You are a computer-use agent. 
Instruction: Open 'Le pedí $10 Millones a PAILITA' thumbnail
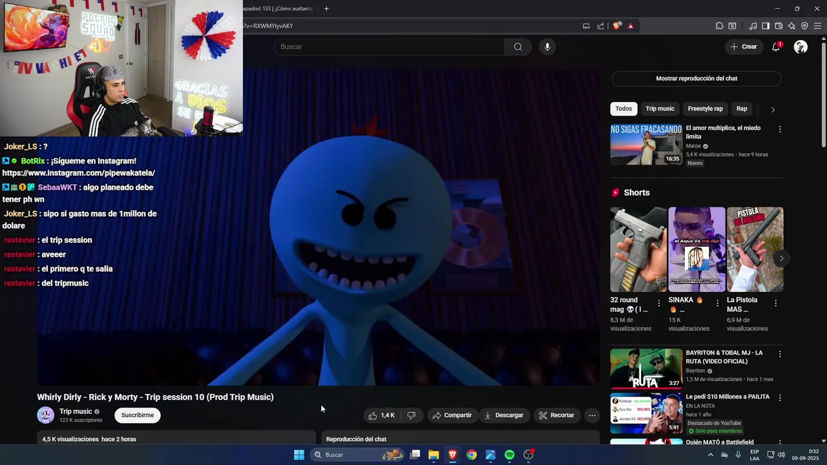[646, 413]
